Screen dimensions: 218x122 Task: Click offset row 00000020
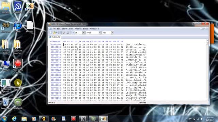(56, 50)
